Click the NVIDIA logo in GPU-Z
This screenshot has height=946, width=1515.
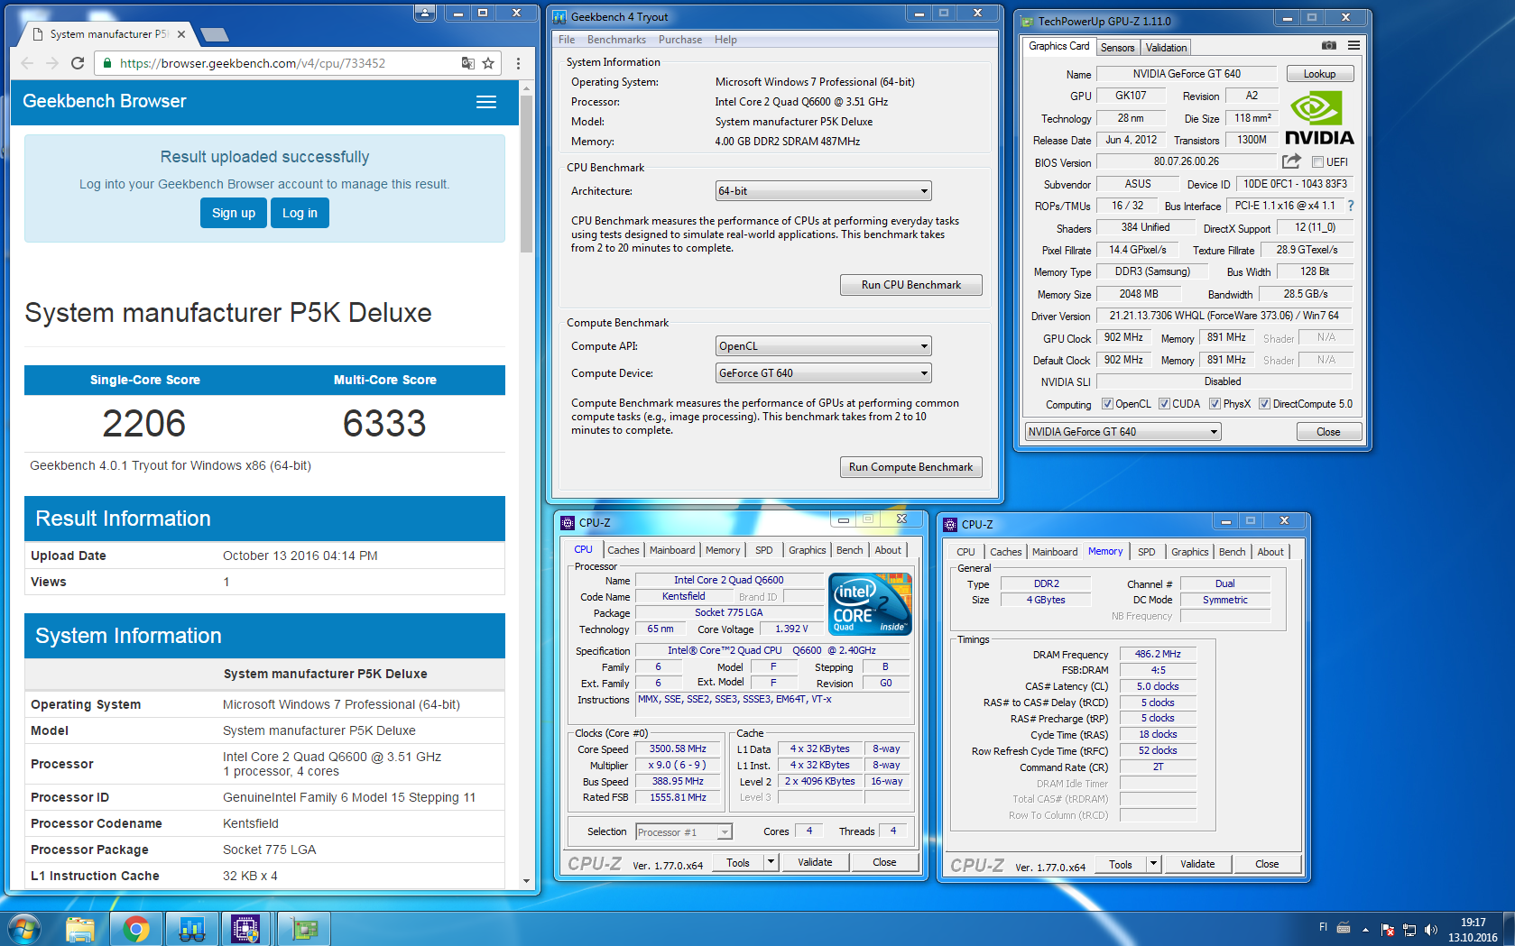pos(1318,118)
